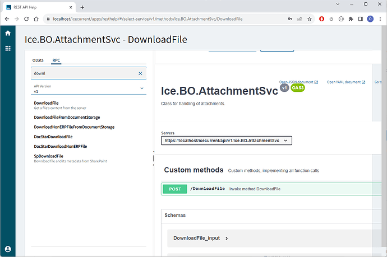Clear the search box with the X icon
387x257 pixels.
[x=140, y=73]
